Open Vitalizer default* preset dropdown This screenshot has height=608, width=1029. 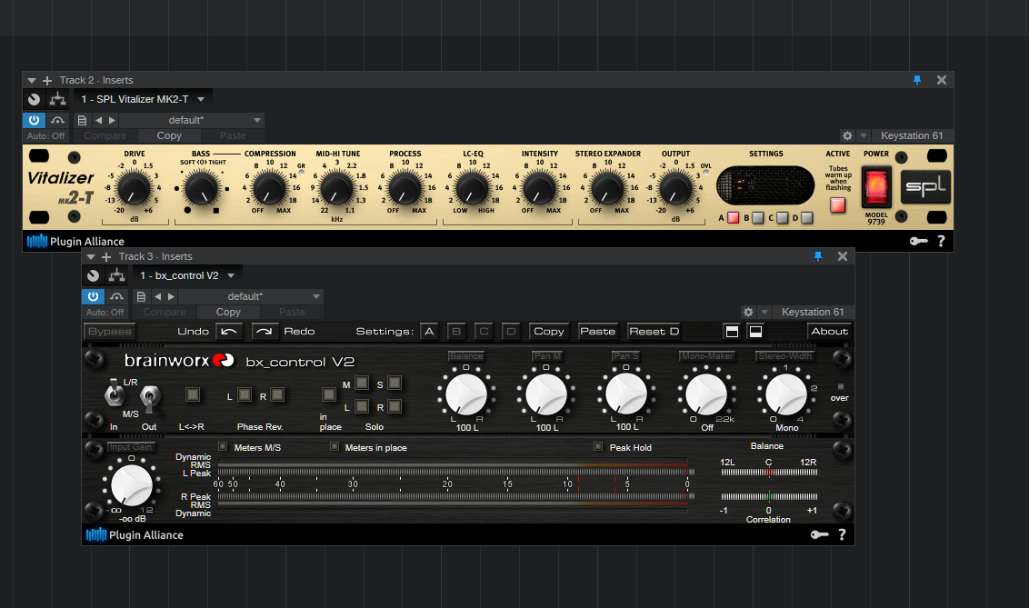192,120
